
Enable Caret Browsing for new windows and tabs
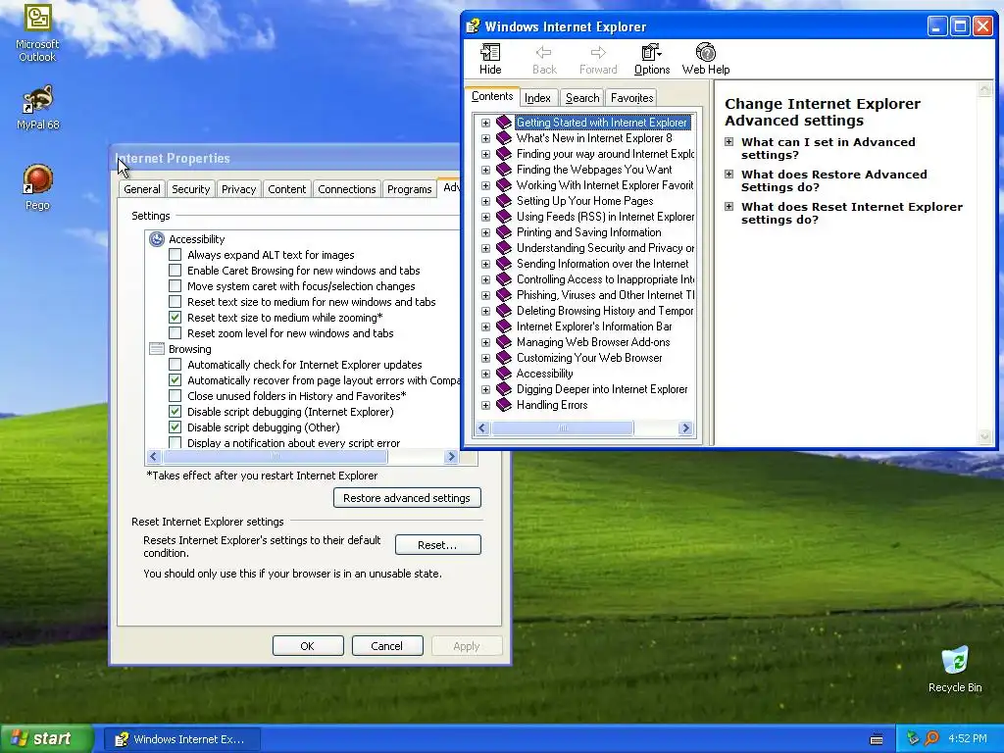(175, 271)
